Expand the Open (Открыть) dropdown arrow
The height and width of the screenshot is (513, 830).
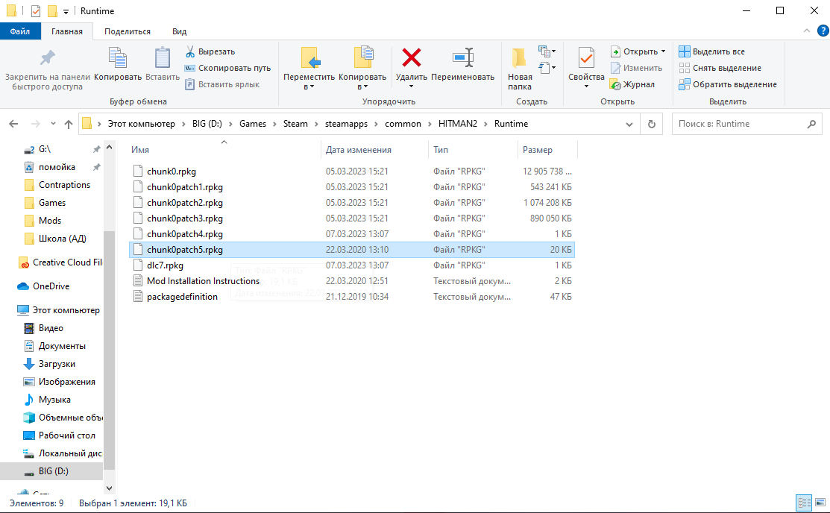pos(663,51)
